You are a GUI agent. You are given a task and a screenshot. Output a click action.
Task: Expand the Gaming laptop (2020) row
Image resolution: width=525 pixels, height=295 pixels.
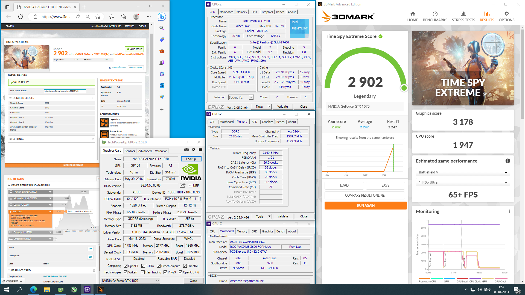[30, 232]
